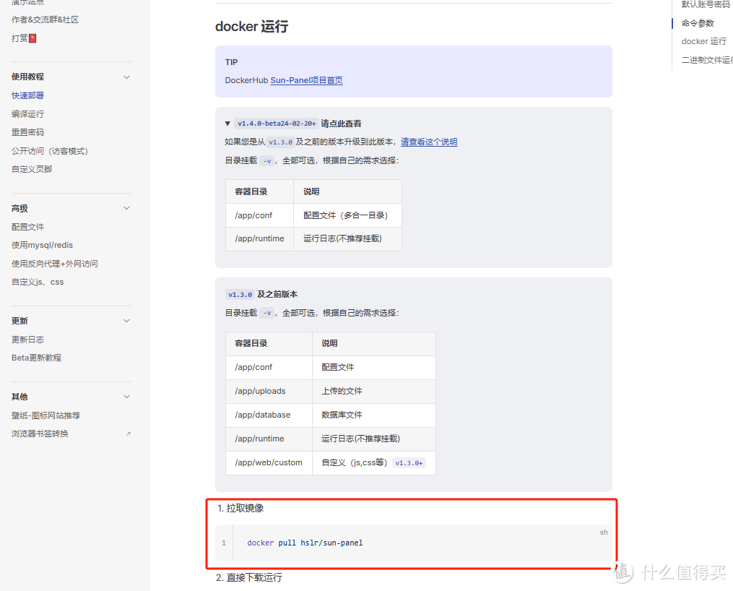Collapse the 高级 sidebar section chevron
Screen dimensions: 733x591
[126, 208]
